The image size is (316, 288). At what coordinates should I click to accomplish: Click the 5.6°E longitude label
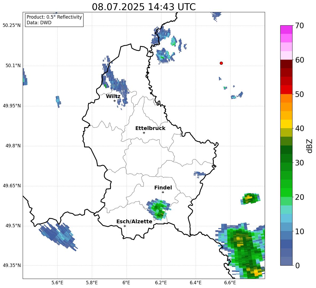click(x=57, y=283)
